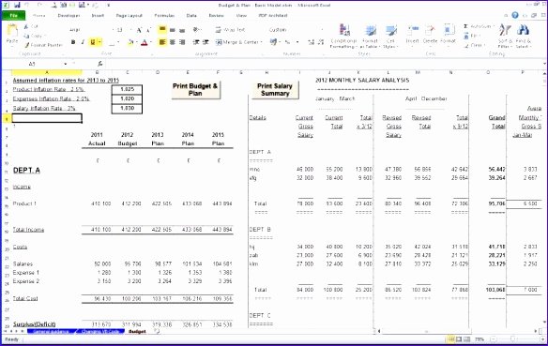Click the Wrap Text button

coord(231,30)
